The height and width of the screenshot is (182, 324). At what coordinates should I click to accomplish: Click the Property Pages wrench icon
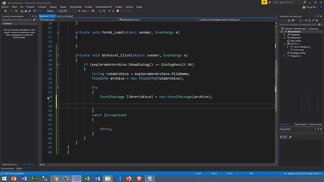[290, 137]
